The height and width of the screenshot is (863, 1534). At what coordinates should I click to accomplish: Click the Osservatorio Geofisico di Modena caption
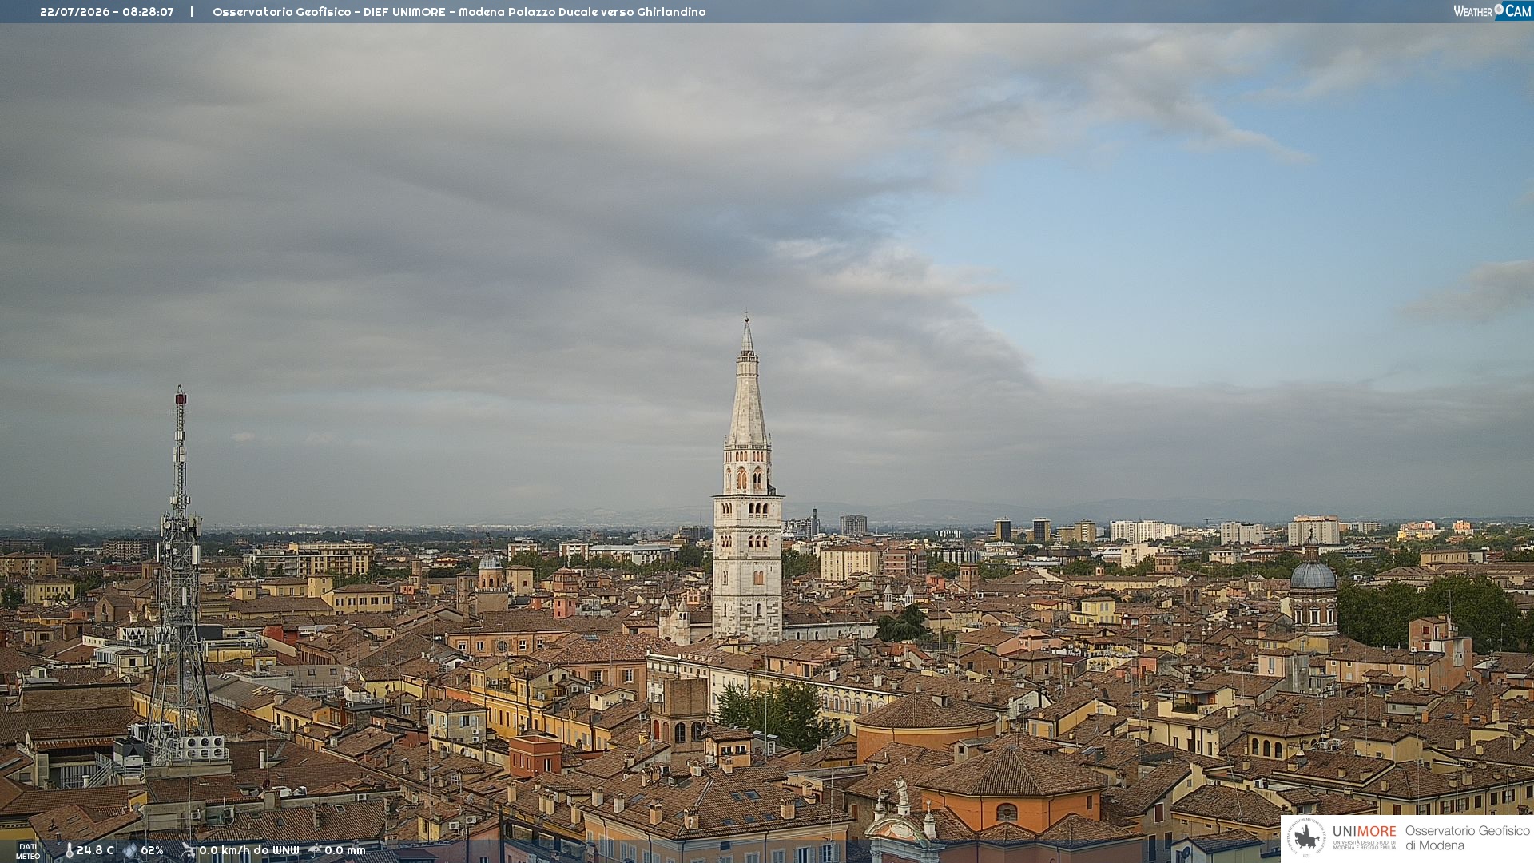point(1467,838)
